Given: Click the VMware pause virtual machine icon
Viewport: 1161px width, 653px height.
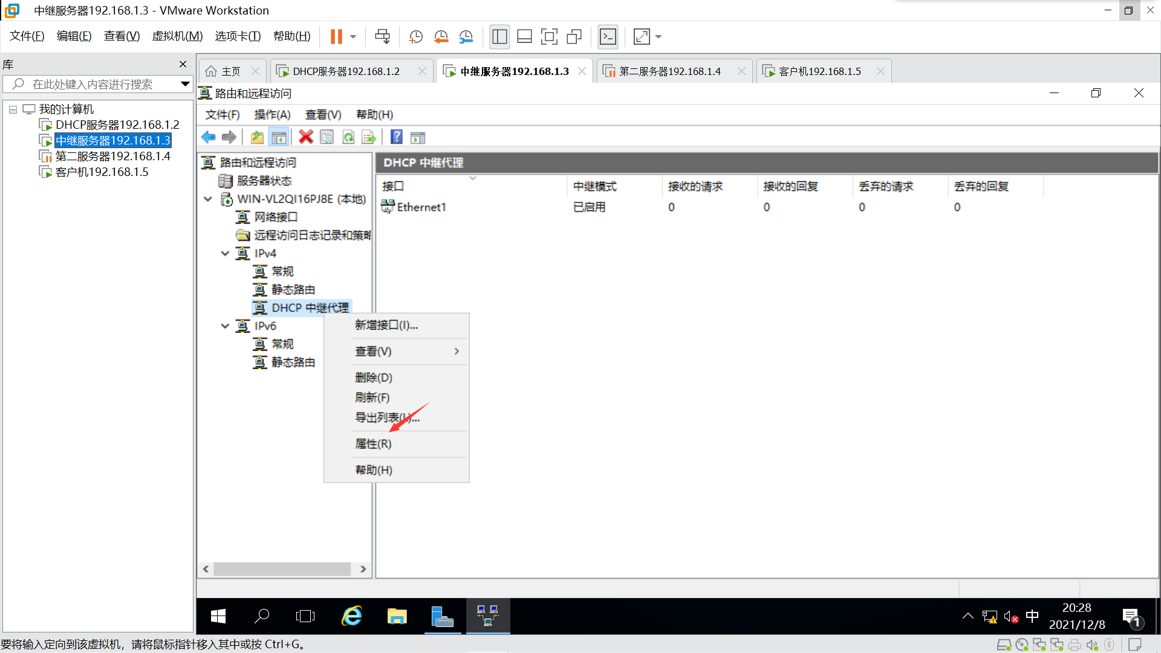Looking at the screenshot, I should coord(336,37).
